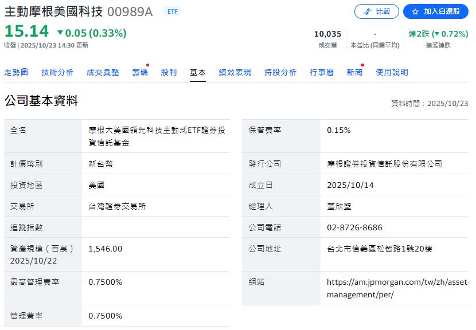Click the ETF badge next to 00989A
Image resolution: width=476 pixels, height=330 pixels.
coord(172,11)
